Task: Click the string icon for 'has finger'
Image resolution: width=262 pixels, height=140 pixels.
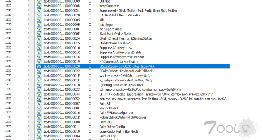Action: click(39, 25)
